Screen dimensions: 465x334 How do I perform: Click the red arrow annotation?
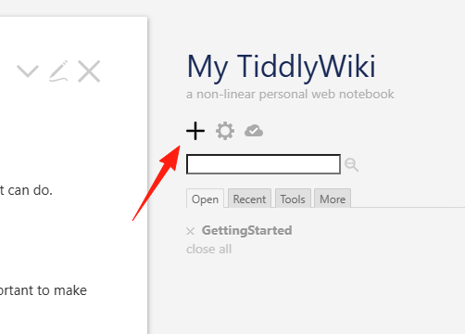(157, 183)
